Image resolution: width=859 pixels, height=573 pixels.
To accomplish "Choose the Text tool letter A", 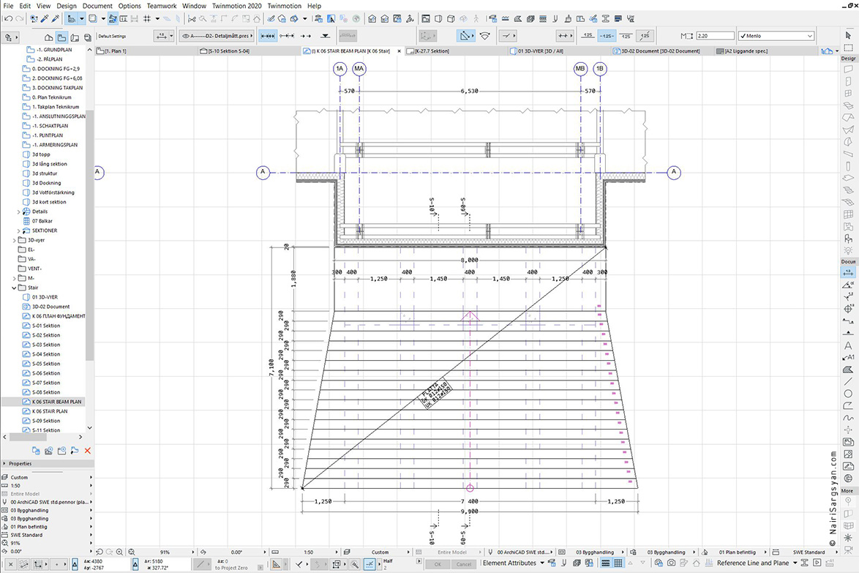I will point(848,345).
